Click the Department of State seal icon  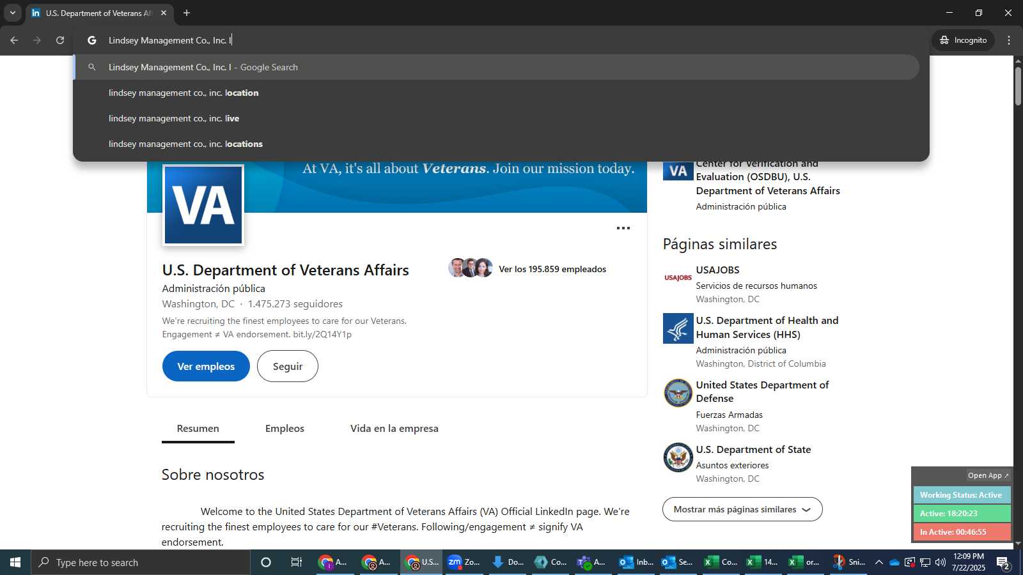678,457
